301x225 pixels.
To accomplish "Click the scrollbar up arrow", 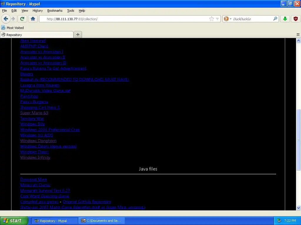I will point(298,40).
